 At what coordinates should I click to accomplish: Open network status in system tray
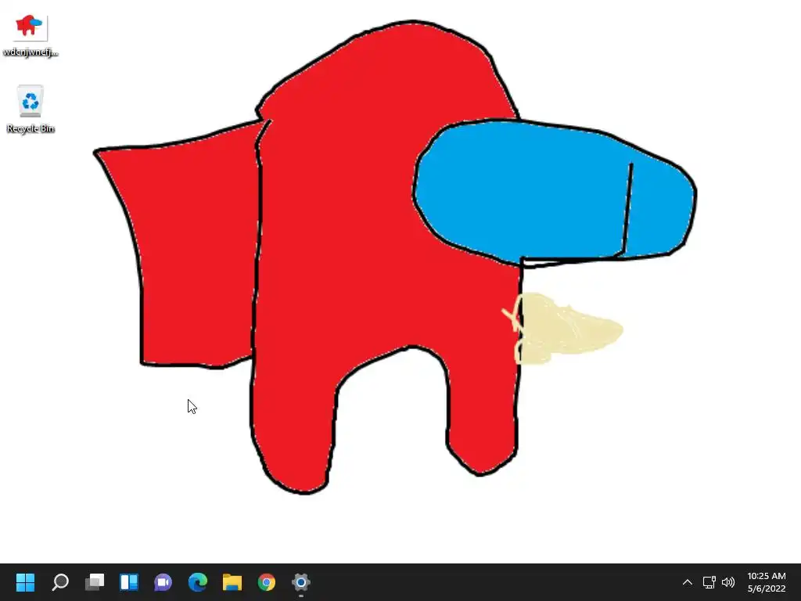click(x=709, y=582)
